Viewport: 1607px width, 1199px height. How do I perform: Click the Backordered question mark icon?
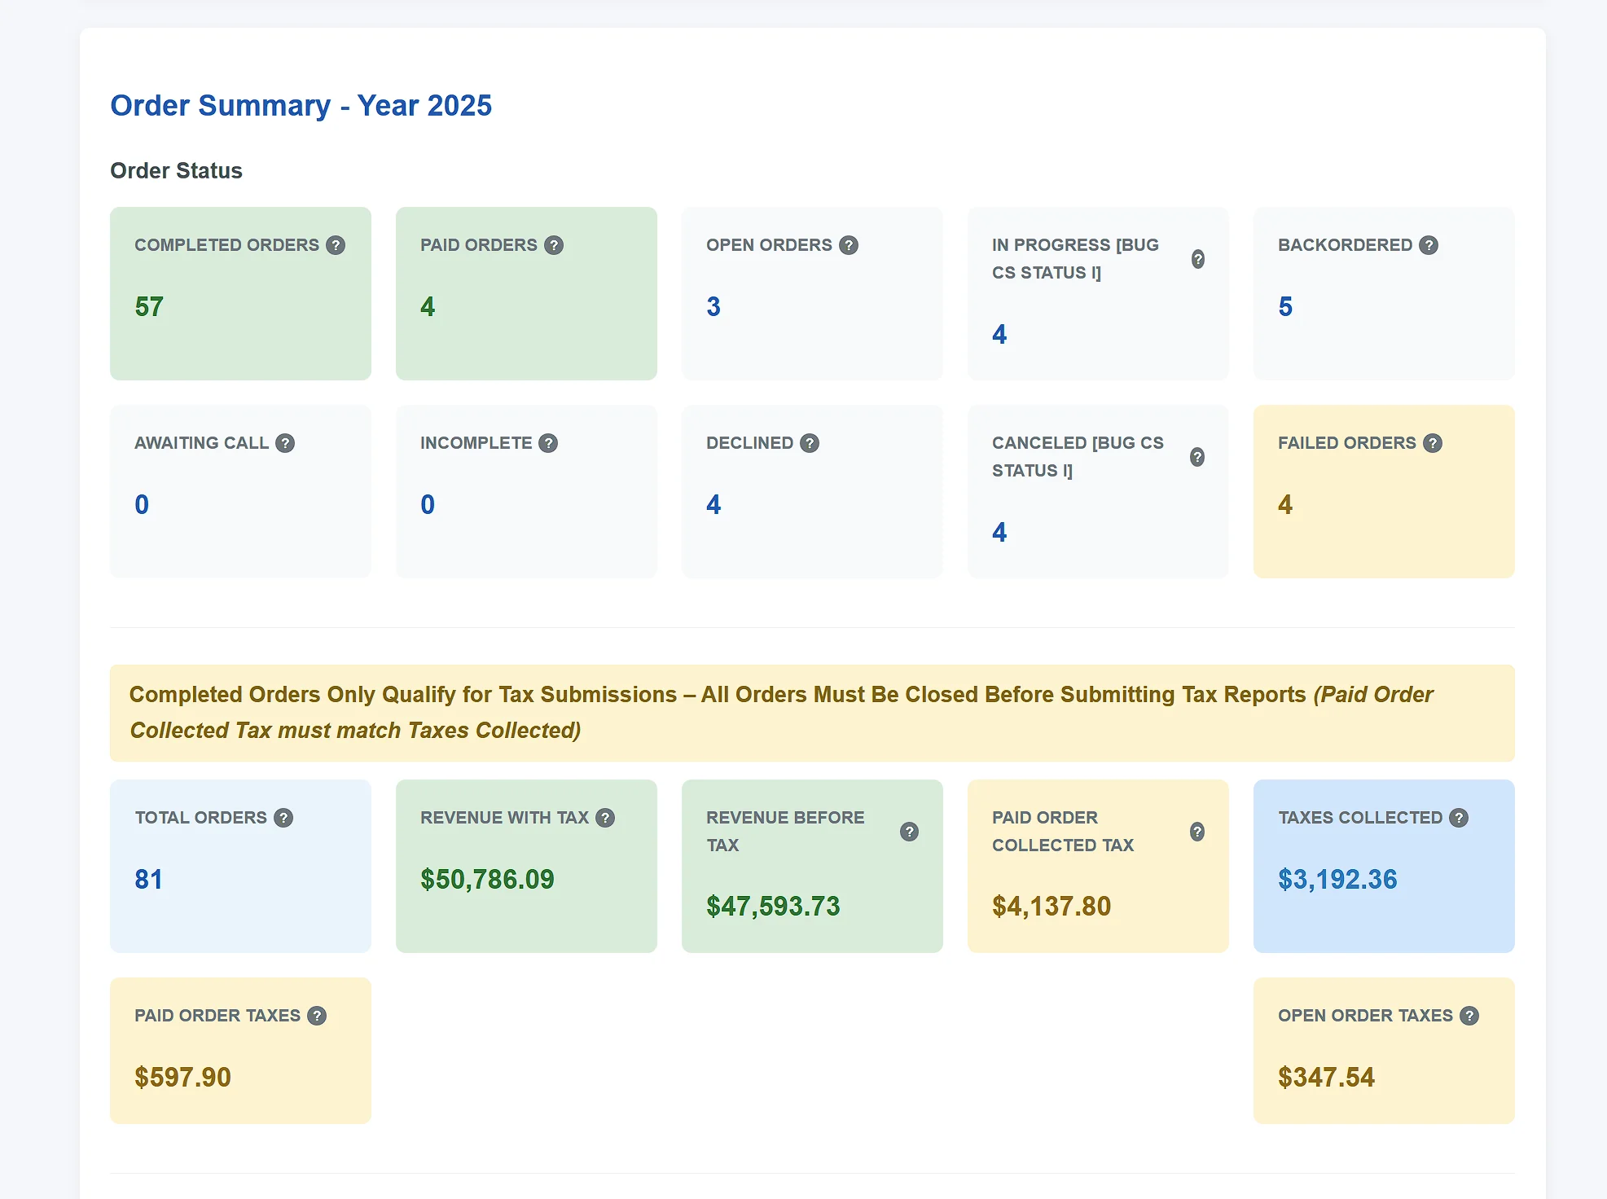(1429, 245)
